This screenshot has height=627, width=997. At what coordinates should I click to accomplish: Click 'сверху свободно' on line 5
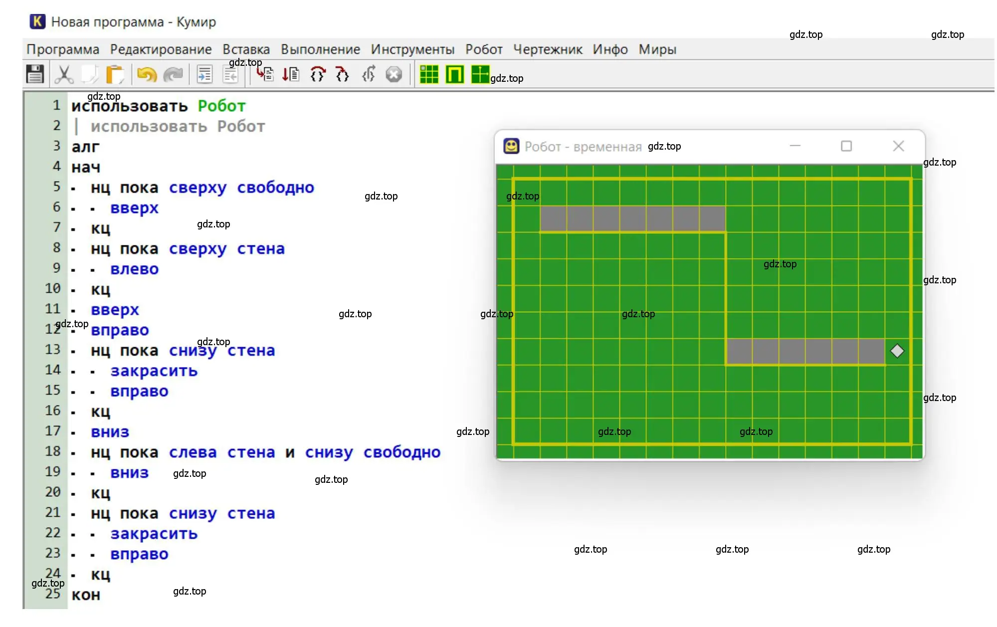pos(241,188)
